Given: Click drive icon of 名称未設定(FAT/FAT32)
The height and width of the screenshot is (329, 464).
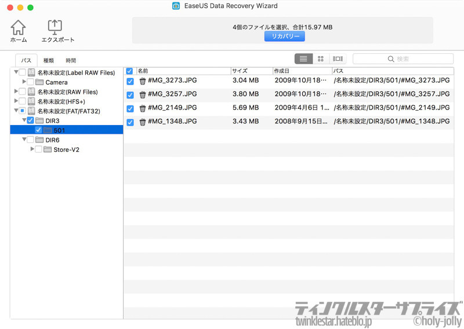Looking at the screenshot, I should [31, 111].
